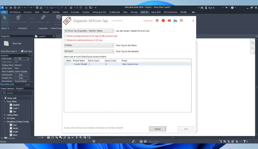The width and height of the screenshot is (258, 149).
Task: Open the Architecture ribbon tab
Action: (x=15, y=12)
